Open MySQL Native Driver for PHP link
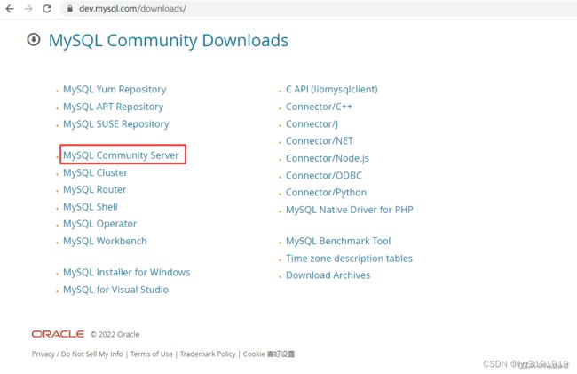Screen dimensions: 577x374 [x=349, y=210]
